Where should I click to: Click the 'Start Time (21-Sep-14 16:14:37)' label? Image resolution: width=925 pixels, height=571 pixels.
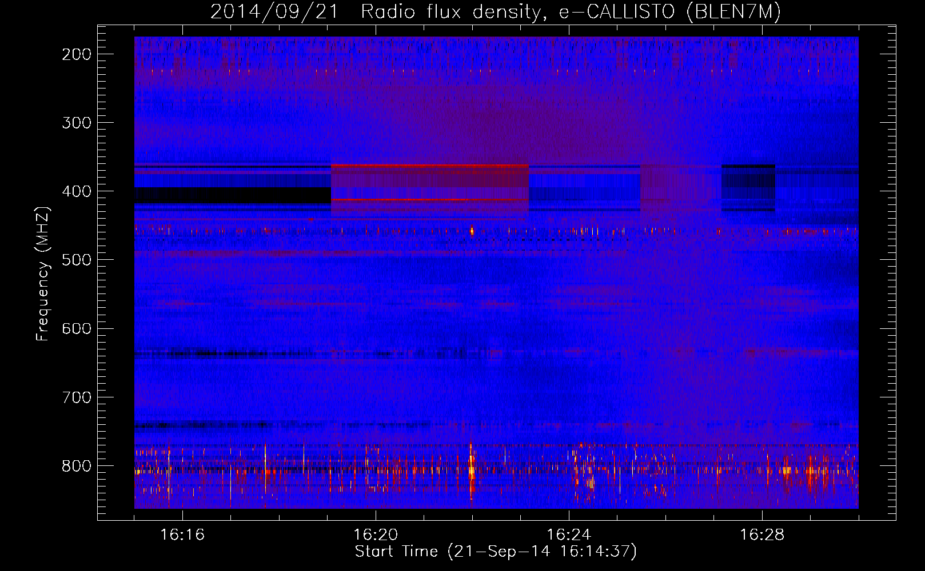[496, 552]
